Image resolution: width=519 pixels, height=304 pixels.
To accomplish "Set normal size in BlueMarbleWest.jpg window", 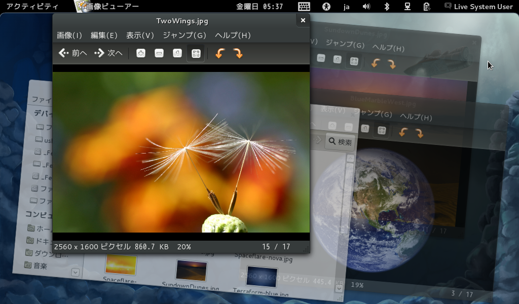I will pyautogui.click(x=365, y=128).
